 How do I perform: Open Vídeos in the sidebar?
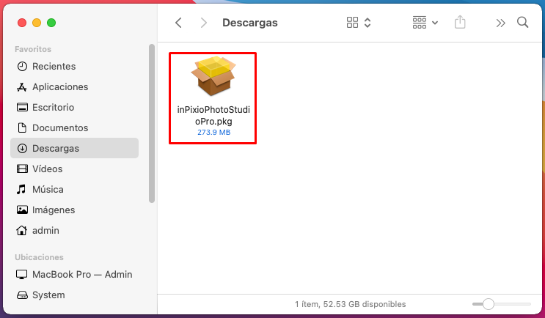click(x=74, y=169)
